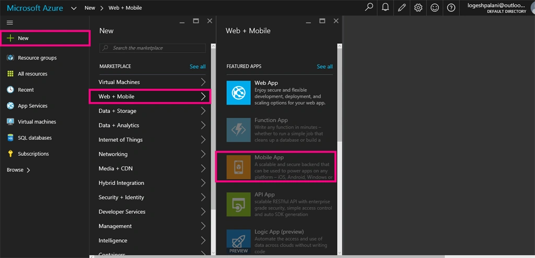Viewport: 535px width, 258px height.
Task: Open portal settings gear icon
Action: [418, 7]
